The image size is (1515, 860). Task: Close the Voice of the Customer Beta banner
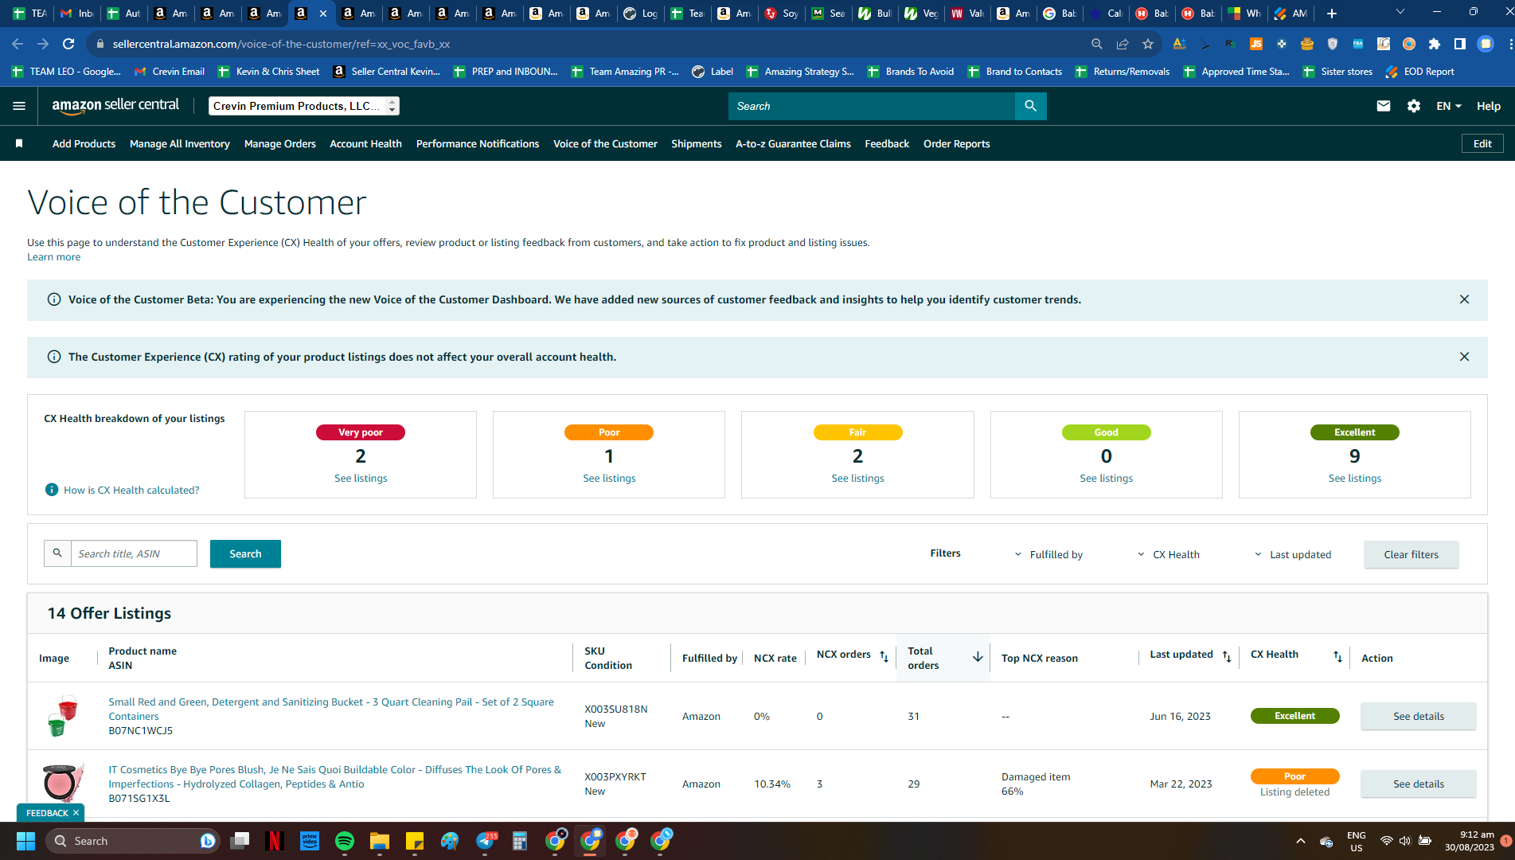(x=1464, y=299)
